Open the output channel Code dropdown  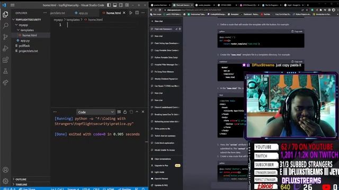coord(95,112)
